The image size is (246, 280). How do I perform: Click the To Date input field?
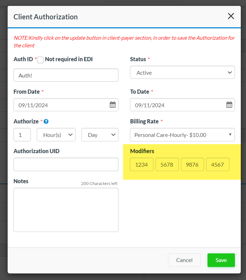pos(177,105)
